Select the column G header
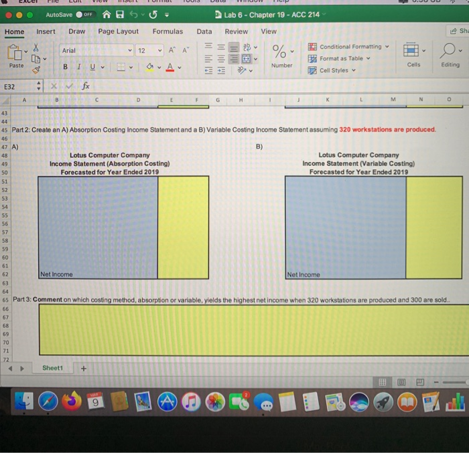This screenshot has width=469, height=453. [x=218, y=100]
